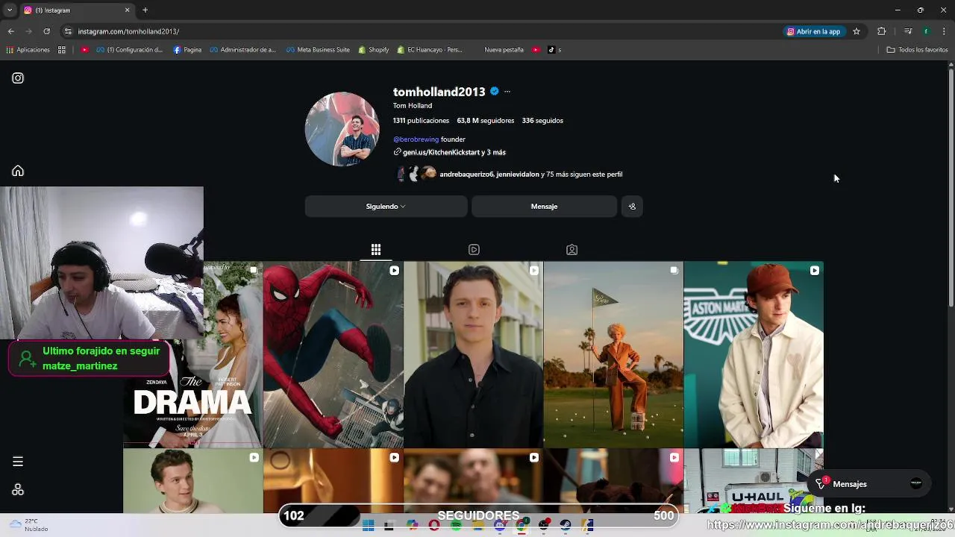Screen dimensions: 955x537
Task: Click the browser forward arrow
Action: pos(29,31)
